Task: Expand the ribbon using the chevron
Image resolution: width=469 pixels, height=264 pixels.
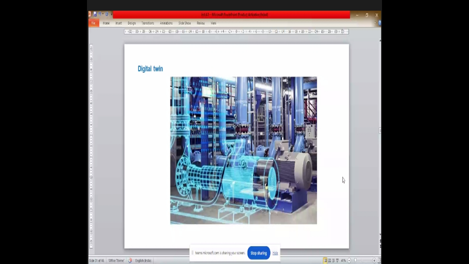Action: (375, 23)
